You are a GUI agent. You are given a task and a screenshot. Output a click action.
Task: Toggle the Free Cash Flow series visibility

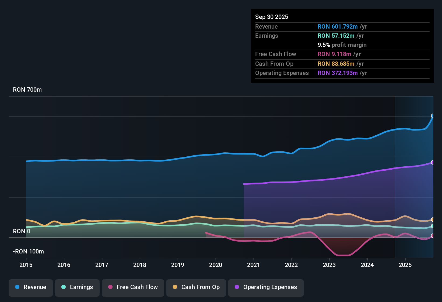coord(133,287)
